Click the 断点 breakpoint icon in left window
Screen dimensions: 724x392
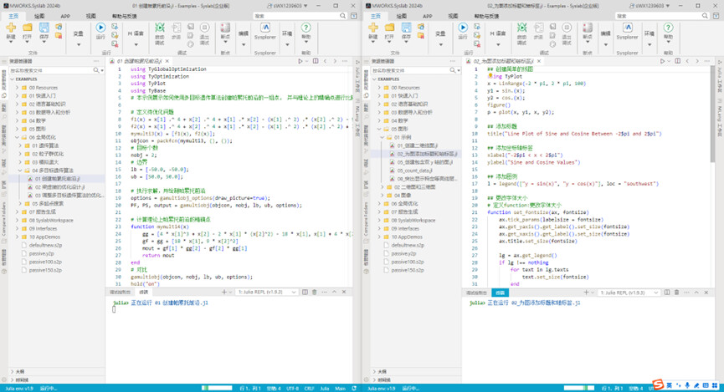coord(225,28)
